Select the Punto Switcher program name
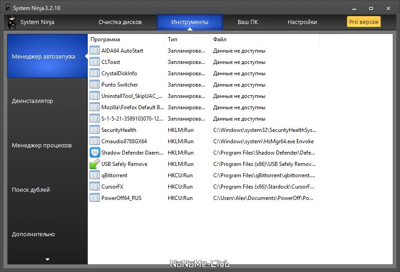Screen dimensions: 400x272 [x=120, y=85]
